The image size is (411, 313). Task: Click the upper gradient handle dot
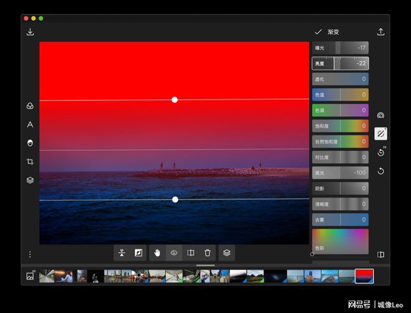click(174, 100)
